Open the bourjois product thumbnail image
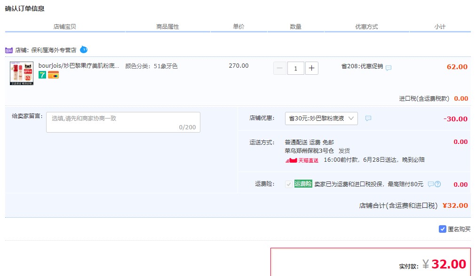 click(x=22, y=73)
